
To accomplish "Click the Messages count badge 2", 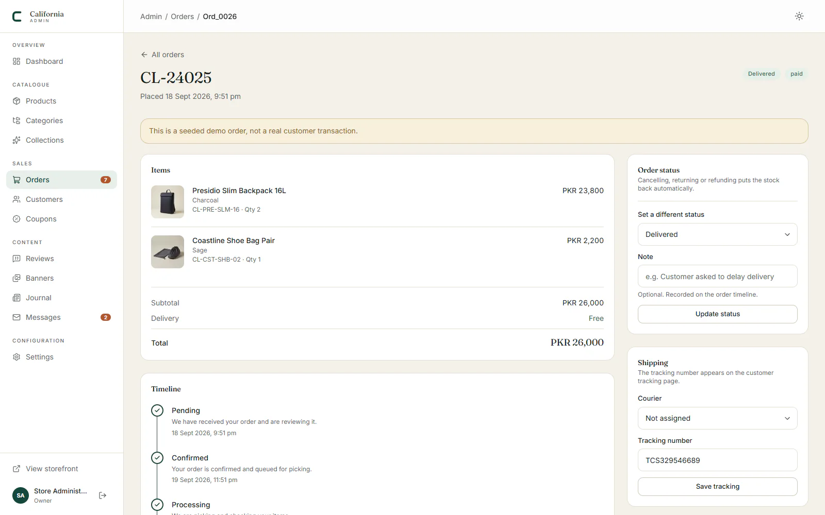I will [106, 317].
